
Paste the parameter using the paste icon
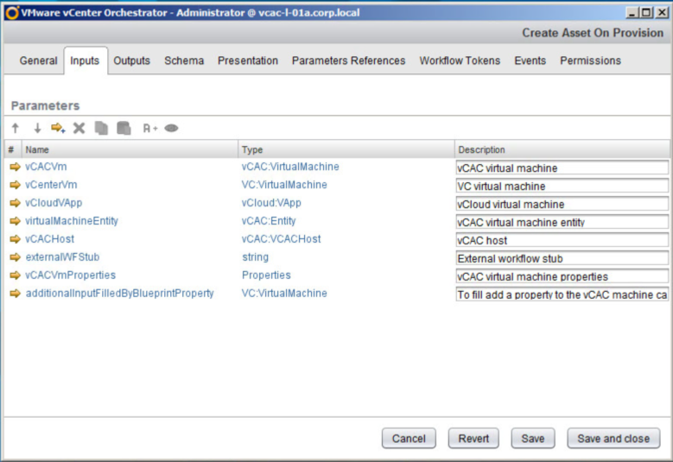click(124, 128)
